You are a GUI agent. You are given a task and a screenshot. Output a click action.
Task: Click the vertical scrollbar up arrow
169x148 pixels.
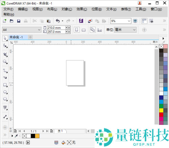[156, 47]
